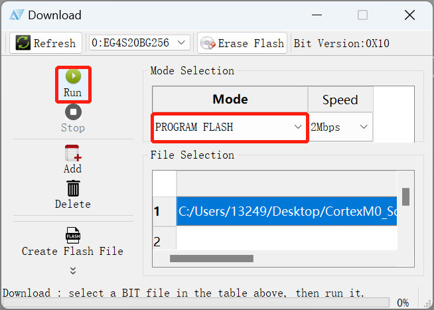
Task: Click the Stop icon
Action: [73, 112]
